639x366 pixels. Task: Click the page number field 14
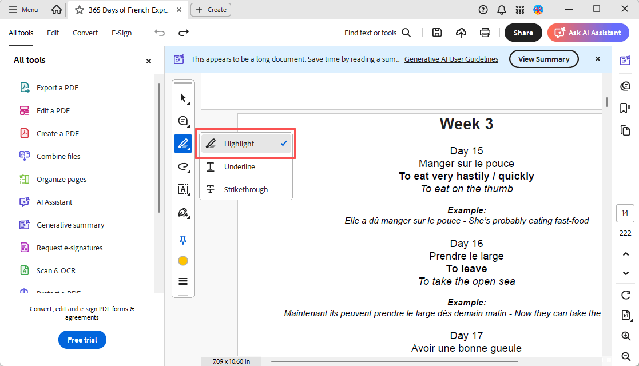(625, 213)
